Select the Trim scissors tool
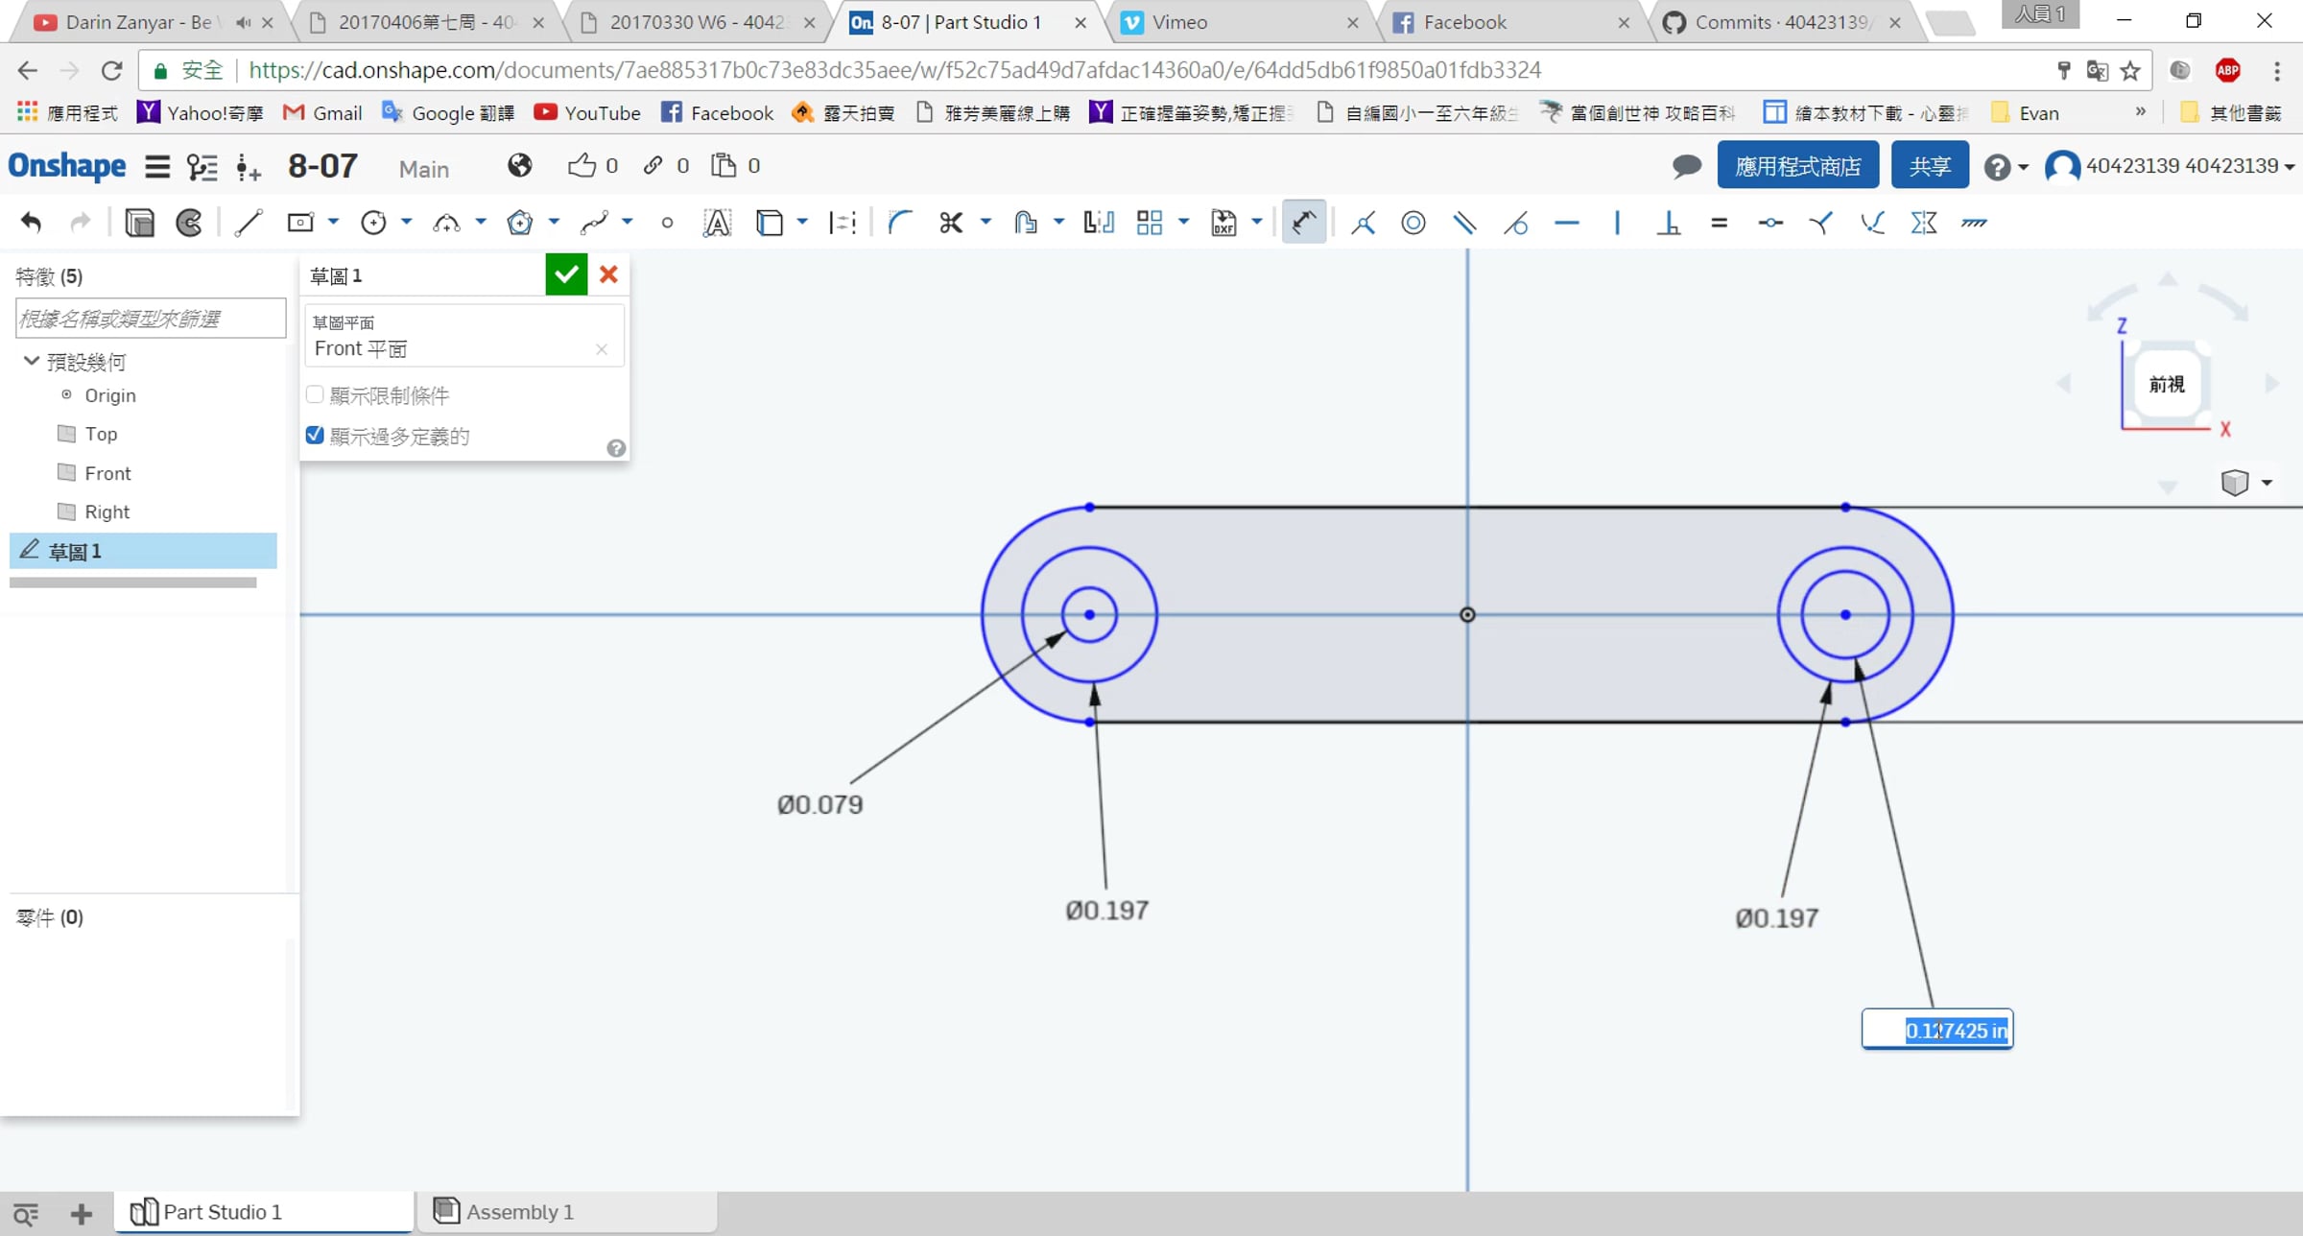Screen dimensions: 2303x1236 (950, 224)
